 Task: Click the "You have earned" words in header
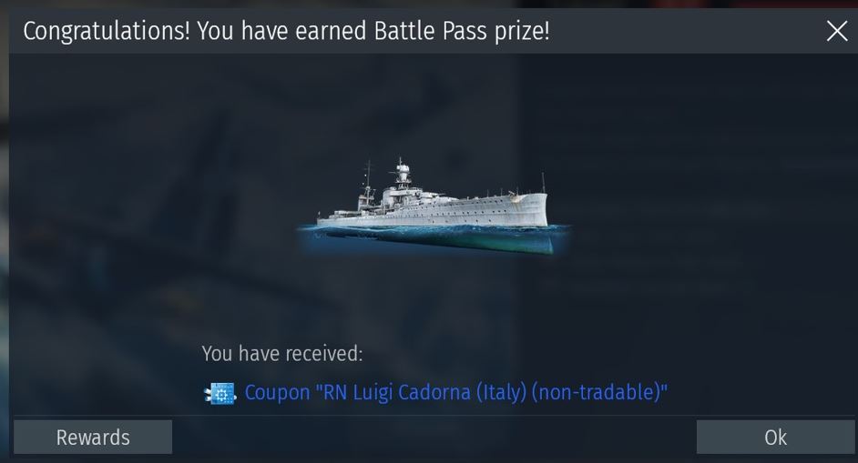[x=282, y=31]
